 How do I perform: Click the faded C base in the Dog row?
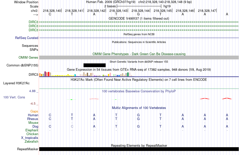72,126
